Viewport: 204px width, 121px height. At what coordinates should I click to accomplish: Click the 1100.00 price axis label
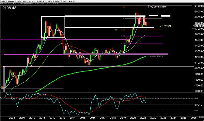pos(199,63)
